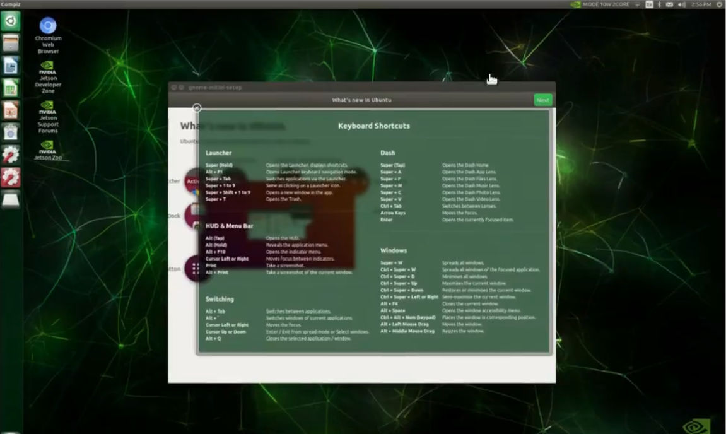Click the Keyboard Shortcuts heading

tap(373, 126)
